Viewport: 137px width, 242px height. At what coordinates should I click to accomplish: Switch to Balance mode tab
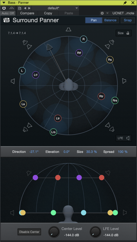[x=110, y=20]
